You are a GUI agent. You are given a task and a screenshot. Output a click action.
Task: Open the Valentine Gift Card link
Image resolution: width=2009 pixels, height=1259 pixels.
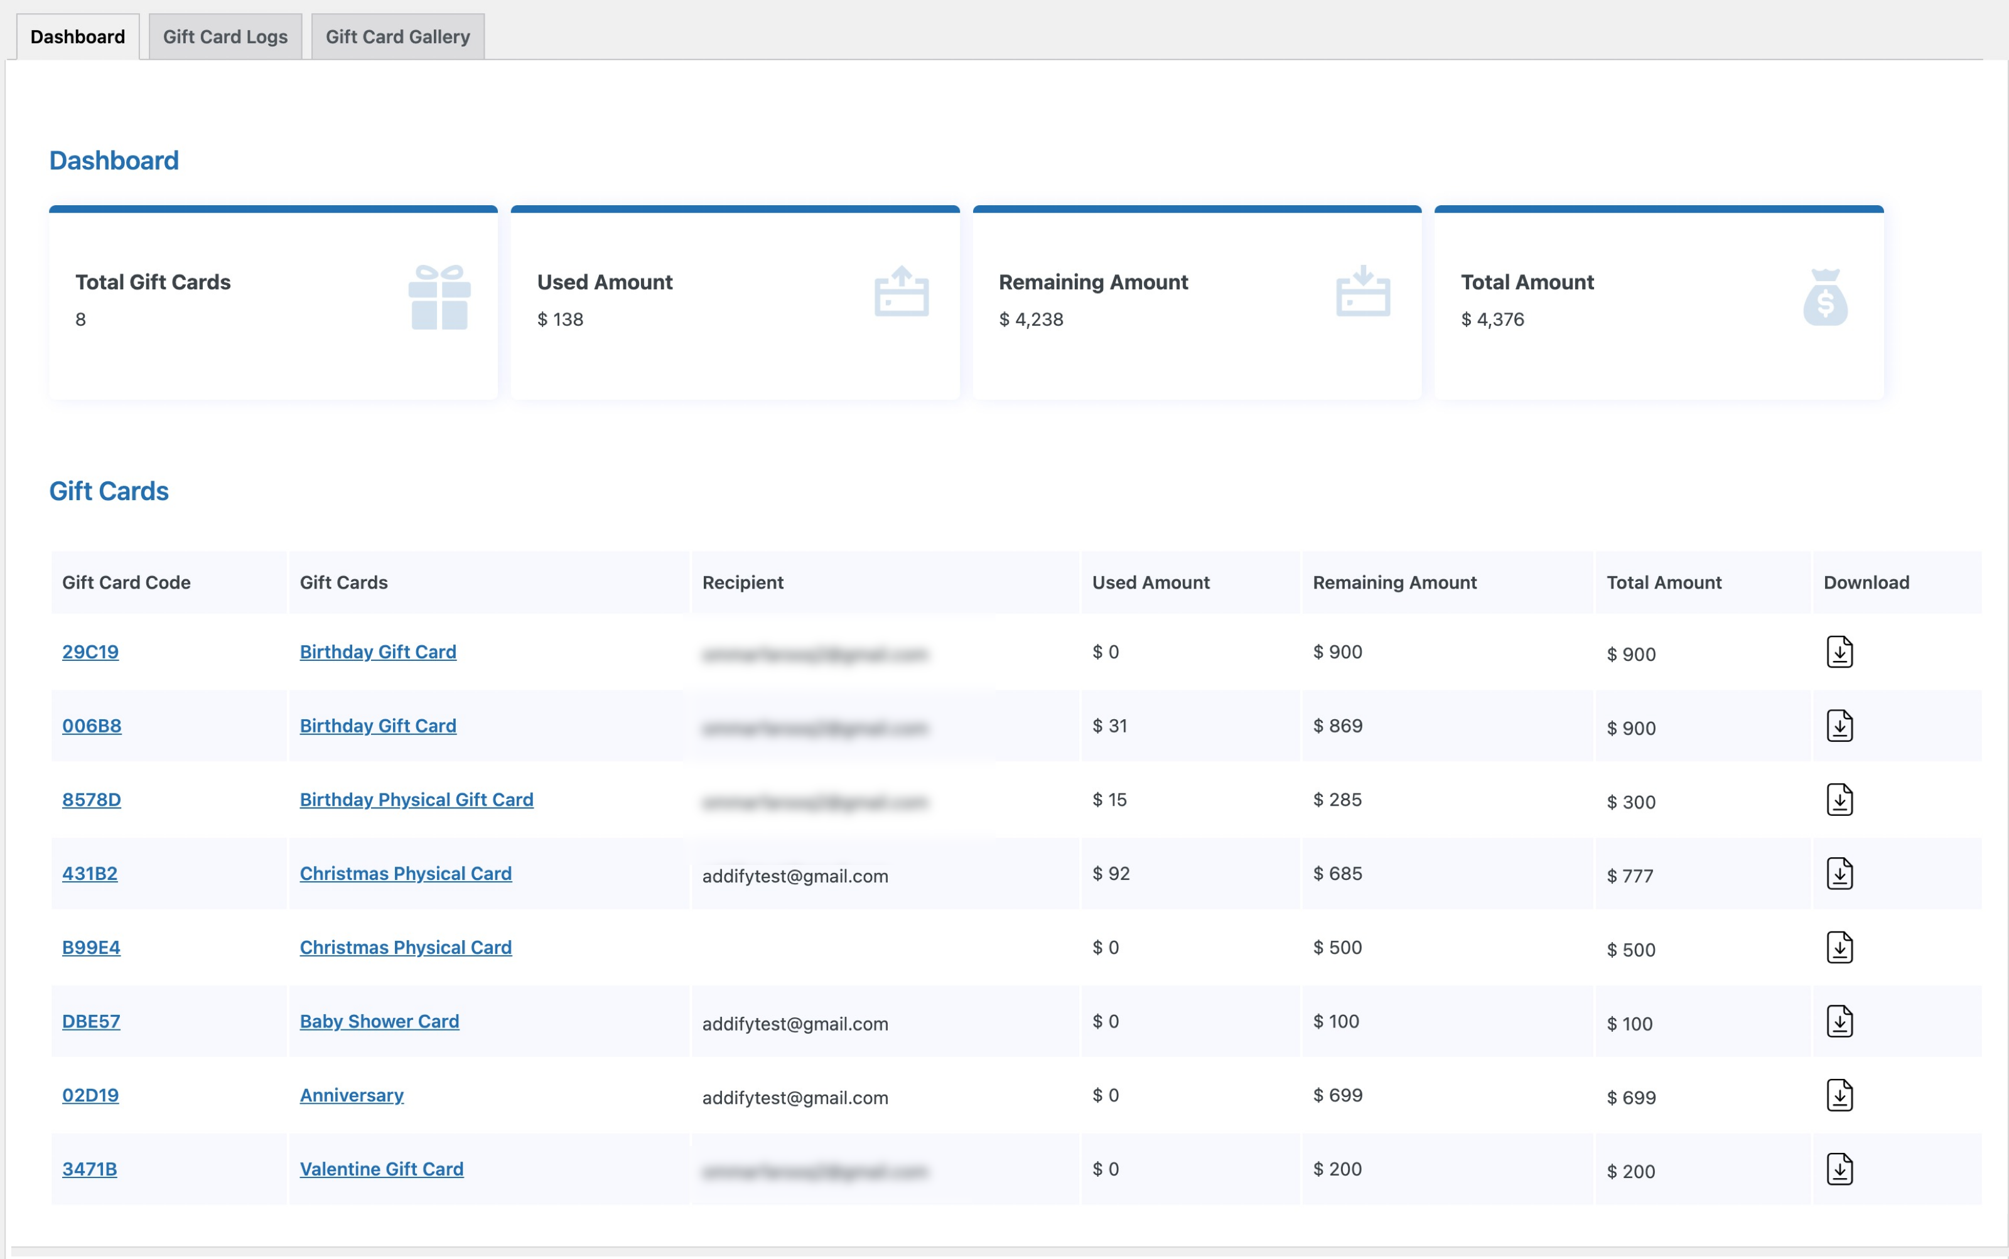point(382,1168)
